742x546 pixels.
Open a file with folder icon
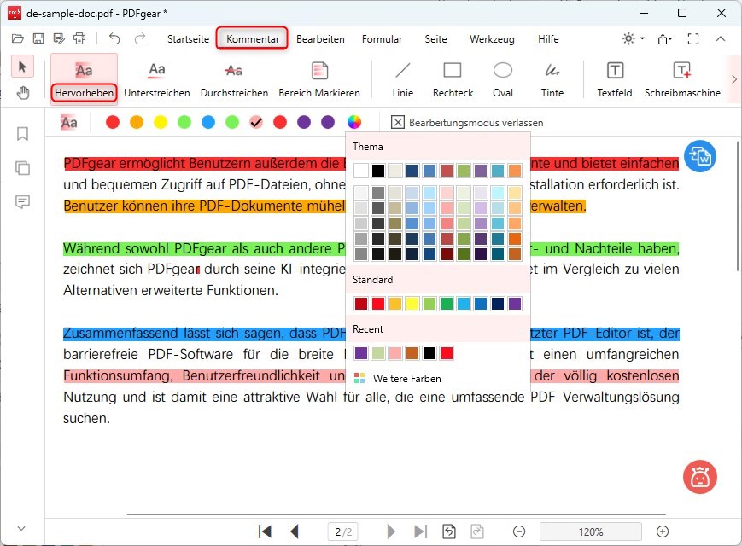pyautogui.click(x=18, y=38)
